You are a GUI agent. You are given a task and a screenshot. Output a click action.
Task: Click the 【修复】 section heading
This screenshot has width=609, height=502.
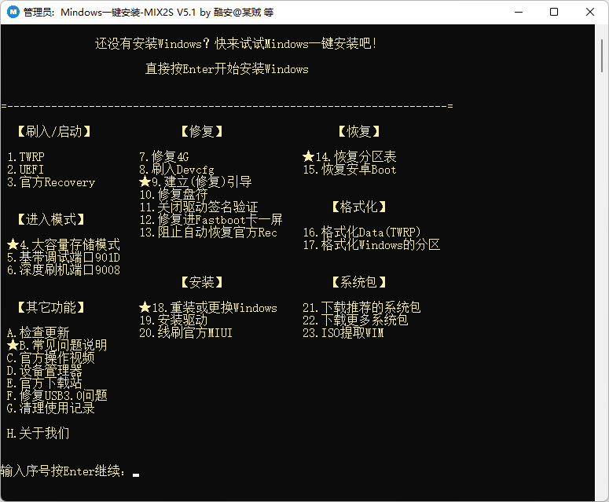pos(202,132)
